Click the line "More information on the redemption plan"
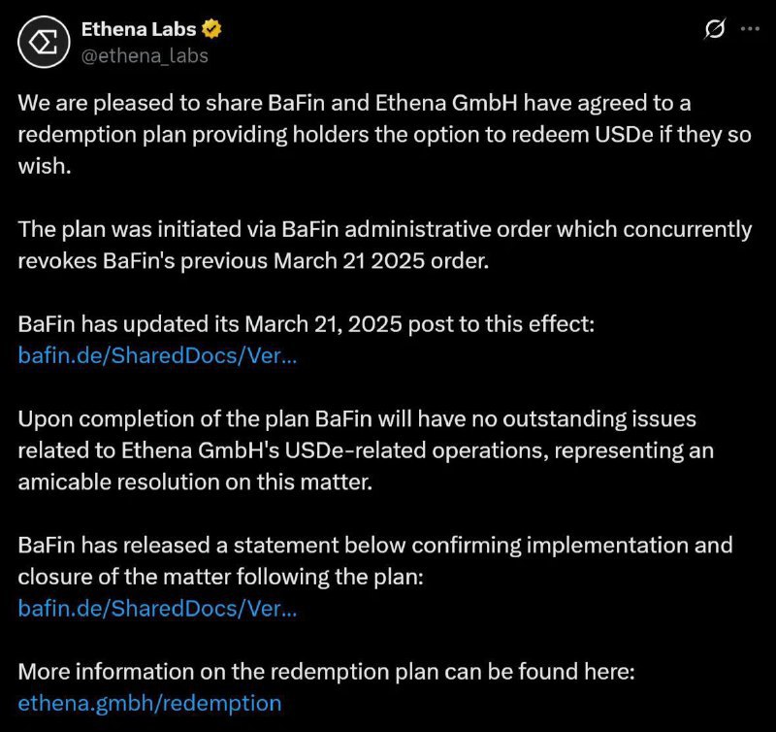Image resolution: width=776 pixels, height=732 pixels. tap(326, 672)
